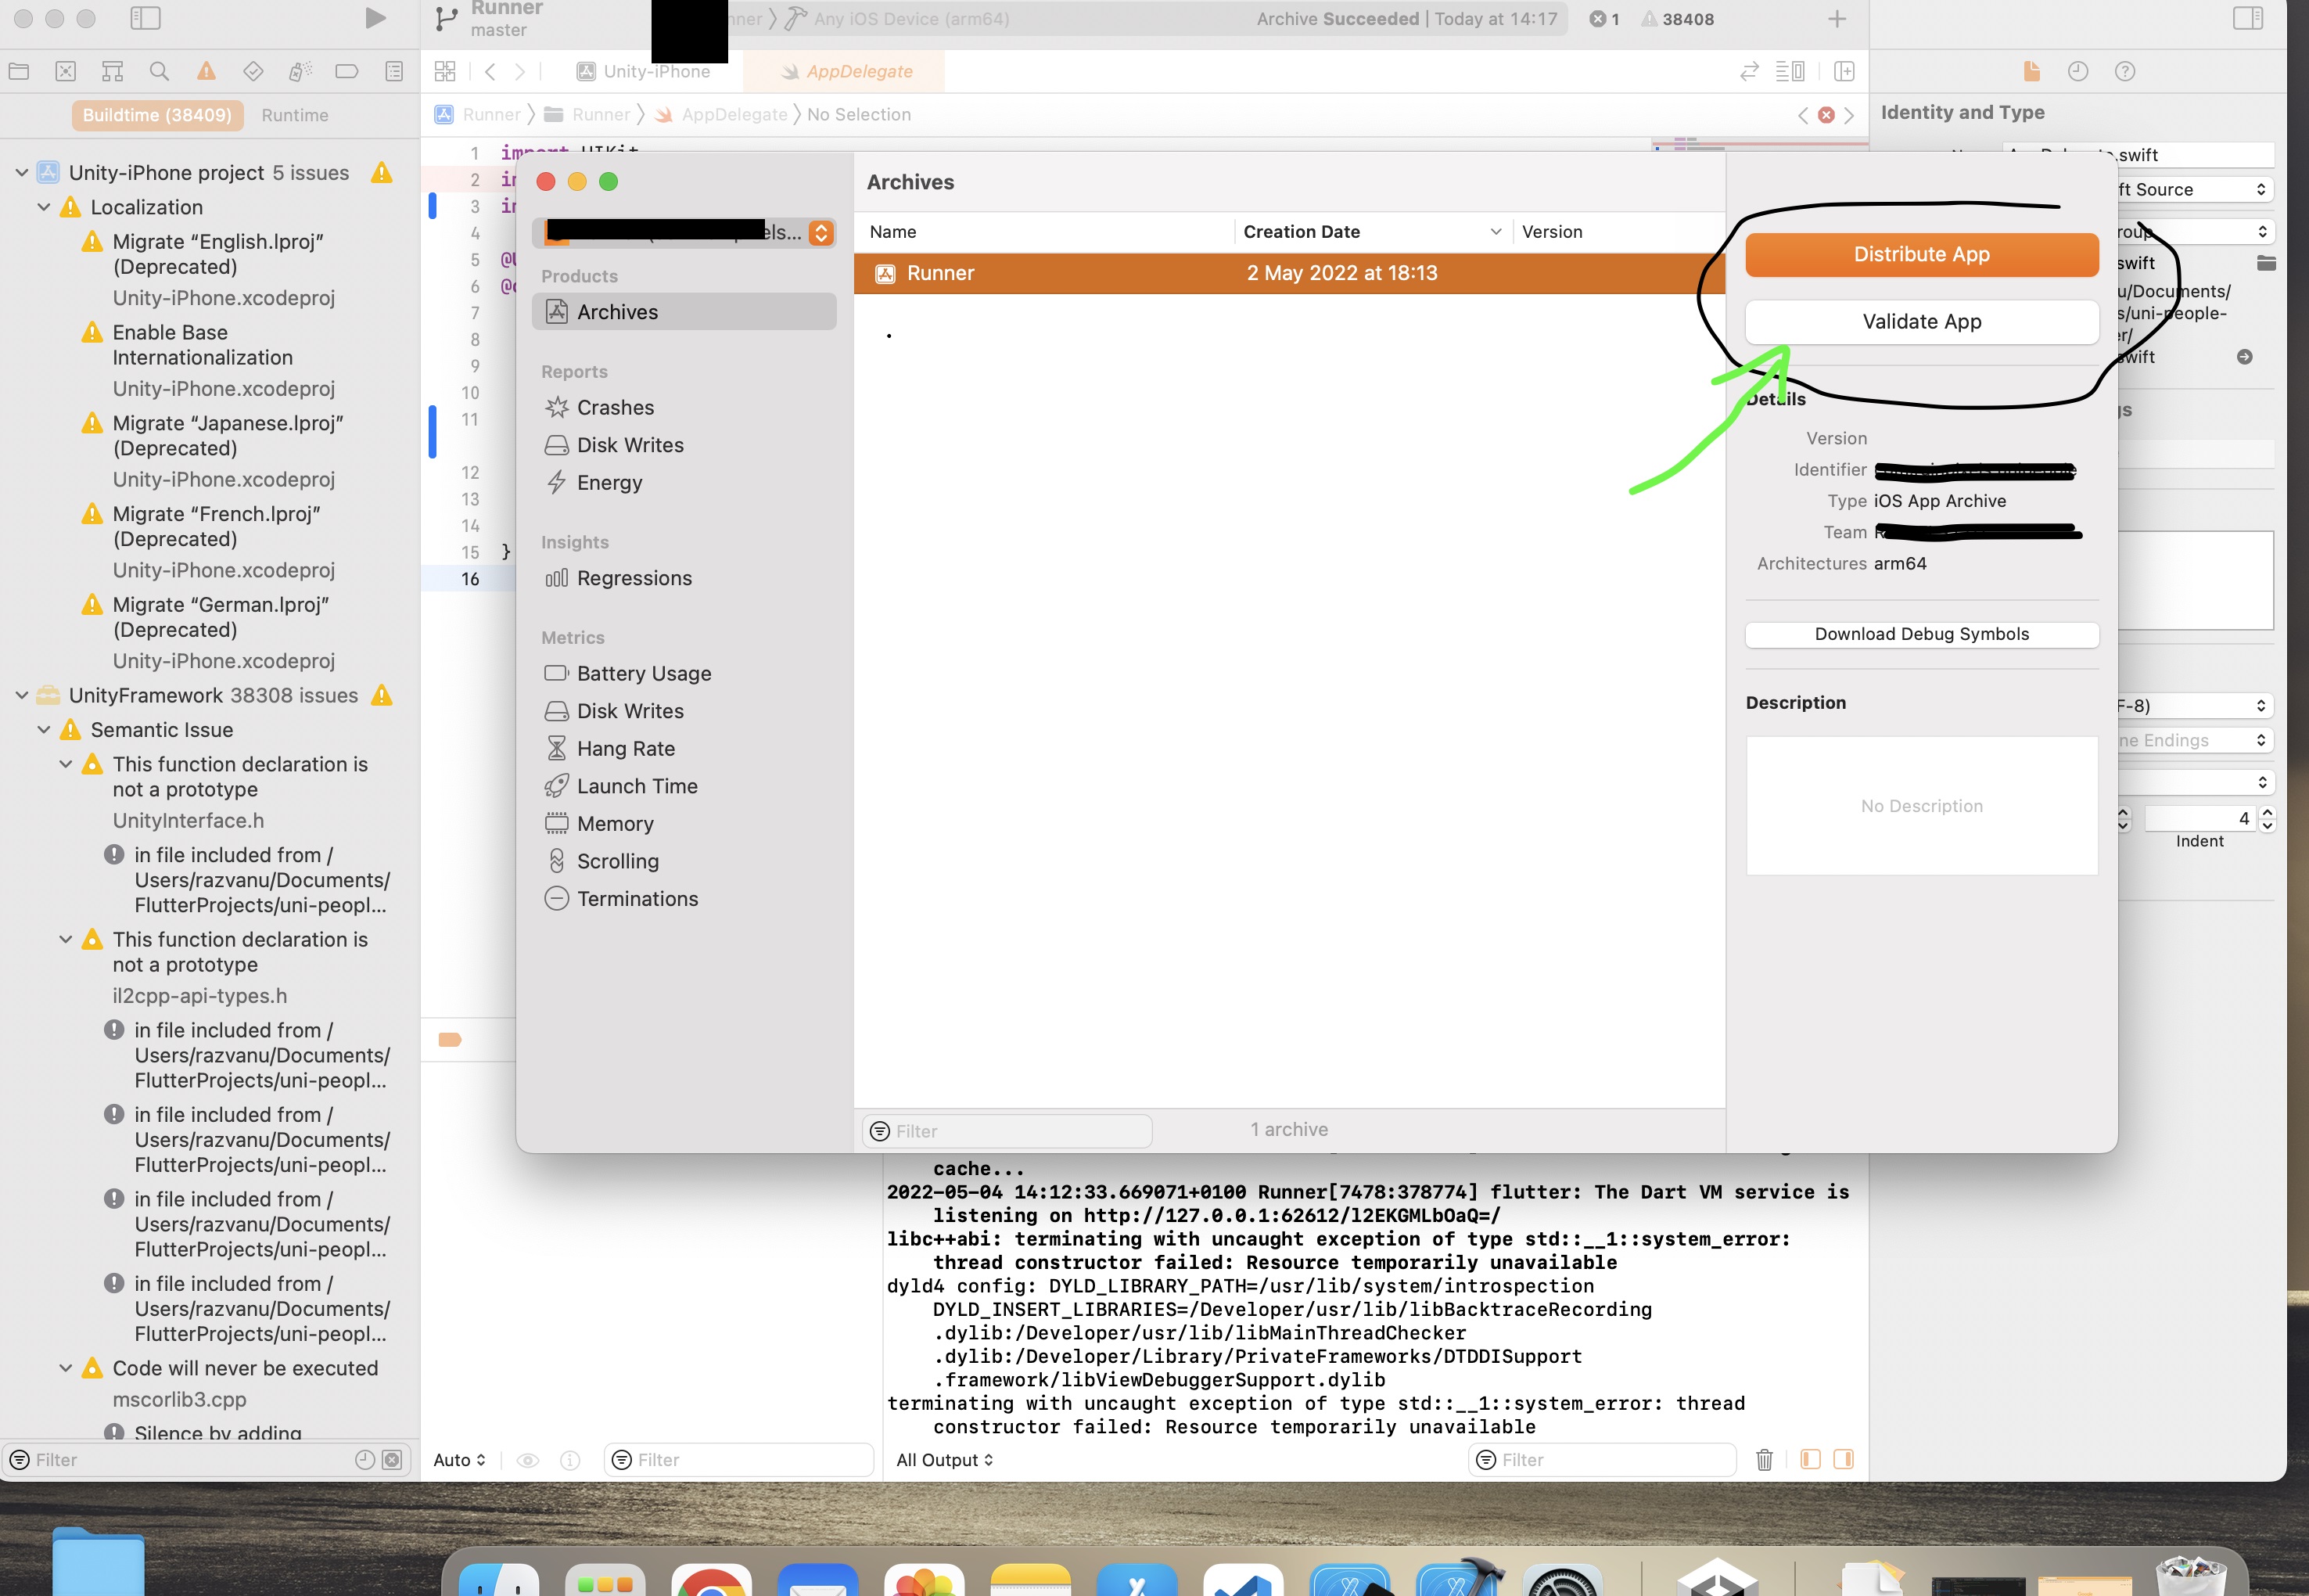Collapse the Semantic Issue group
This screenshot has height=1596, width=2309.
pyautogui.click(x=43, y=730)
